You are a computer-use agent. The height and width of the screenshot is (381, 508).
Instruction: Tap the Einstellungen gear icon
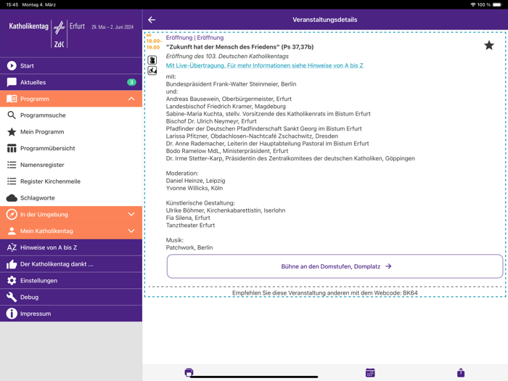click(12, 281)
